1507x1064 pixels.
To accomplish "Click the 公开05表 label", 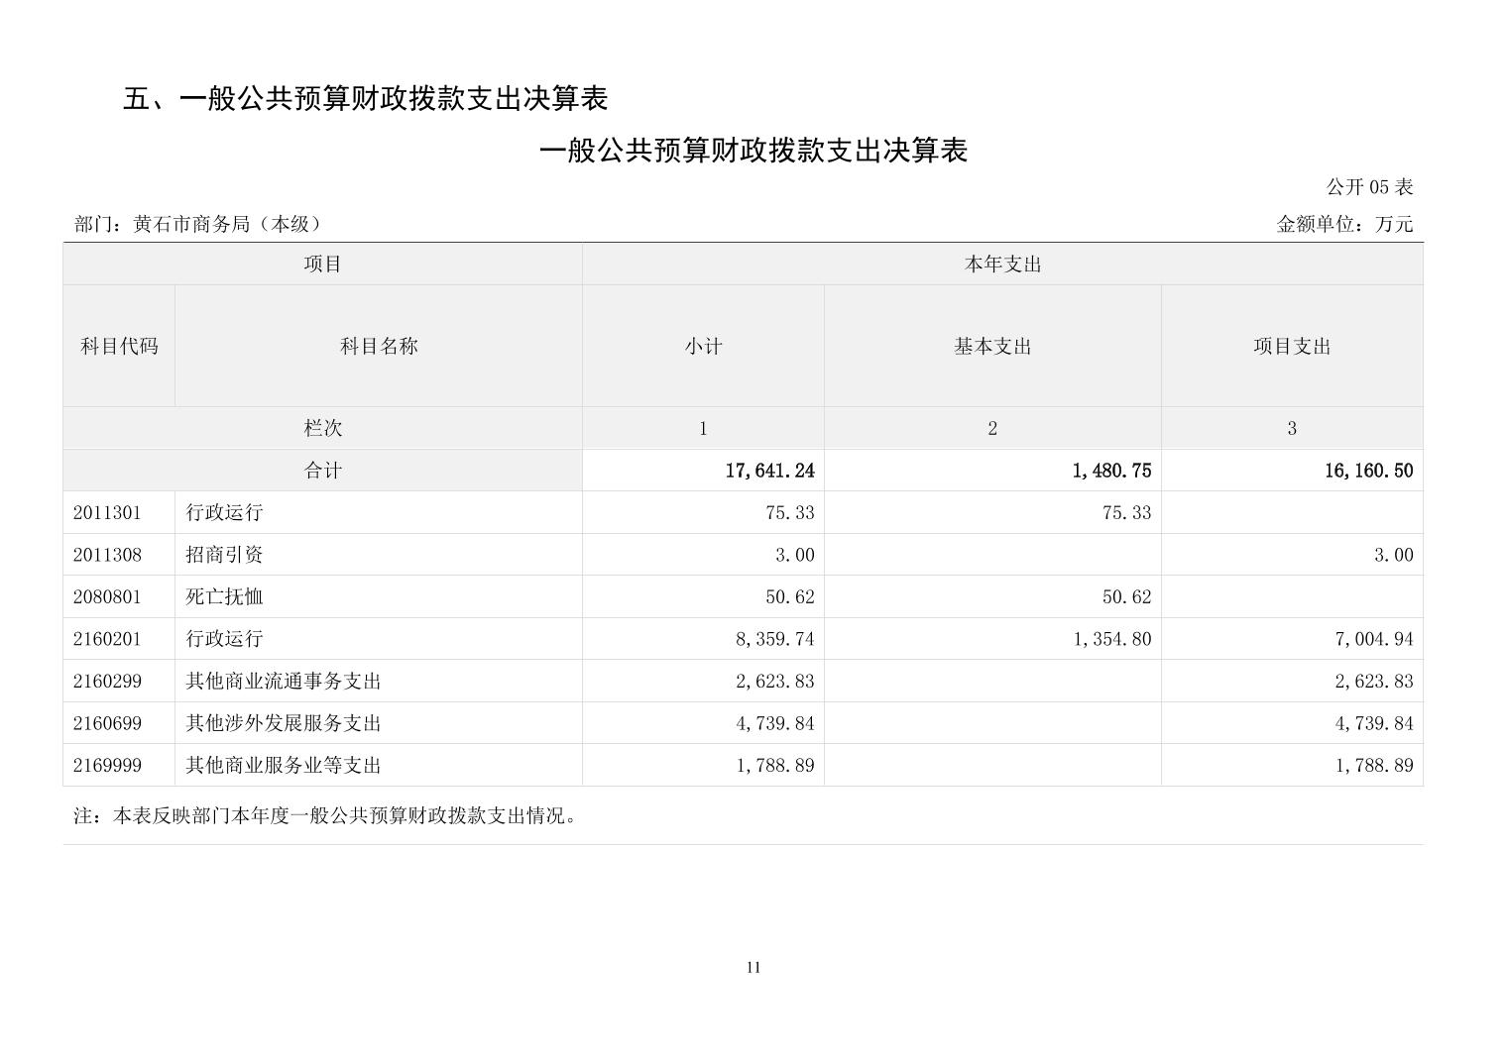I will [x=1369, y=187].
